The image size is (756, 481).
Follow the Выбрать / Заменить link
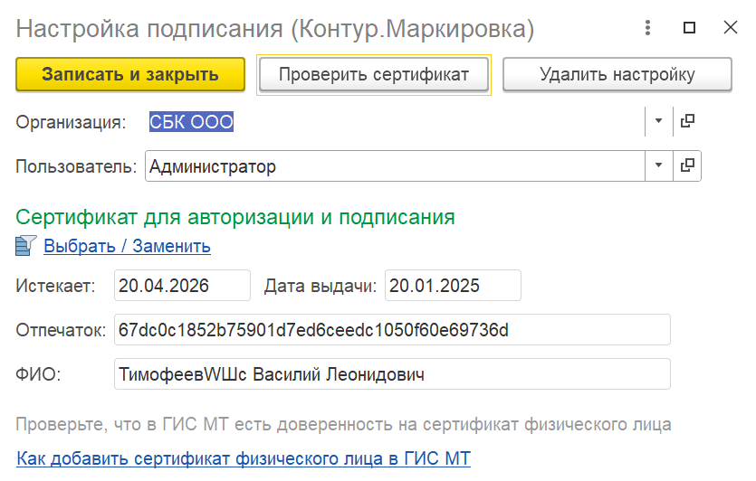coord(128,246)
